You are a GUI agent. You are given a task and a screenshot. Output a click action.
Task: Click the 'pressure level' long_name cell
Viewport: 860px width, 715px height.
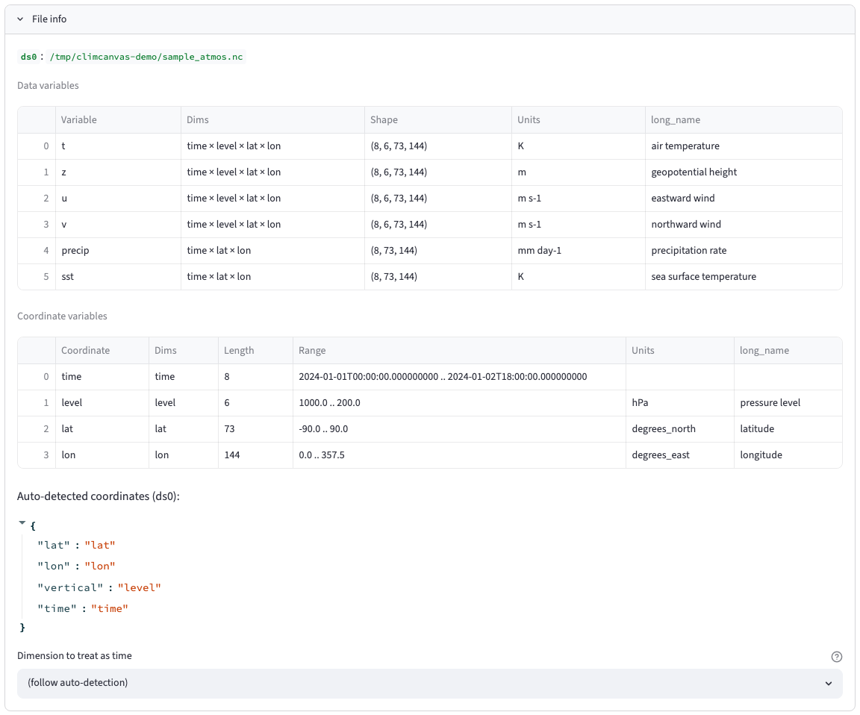pyautogui.click(x=788, y=403)
